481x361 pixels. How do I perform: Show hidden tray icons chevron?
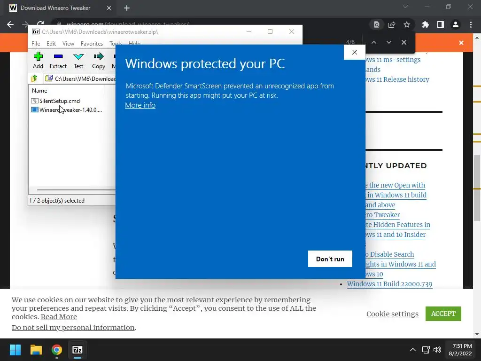pyautogui.click(x=413, y=350)
